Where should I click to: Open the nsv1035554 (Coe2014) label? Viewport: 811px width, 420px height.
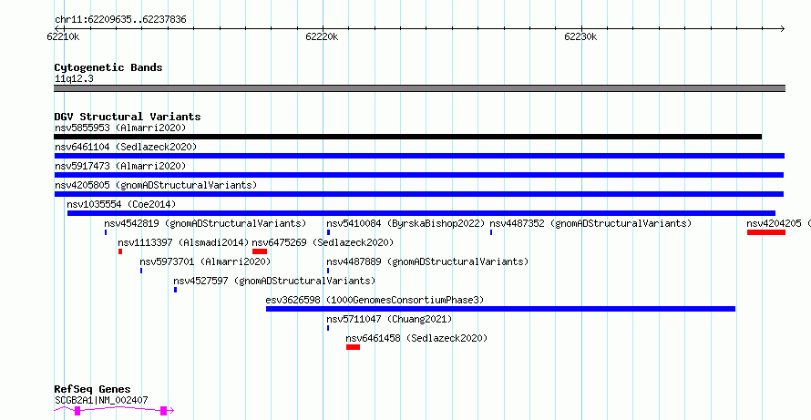121,204
